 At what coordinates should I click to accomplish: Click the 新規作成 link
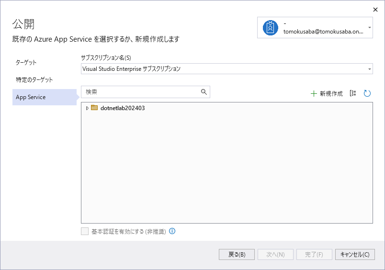click(x=331, y=93)
